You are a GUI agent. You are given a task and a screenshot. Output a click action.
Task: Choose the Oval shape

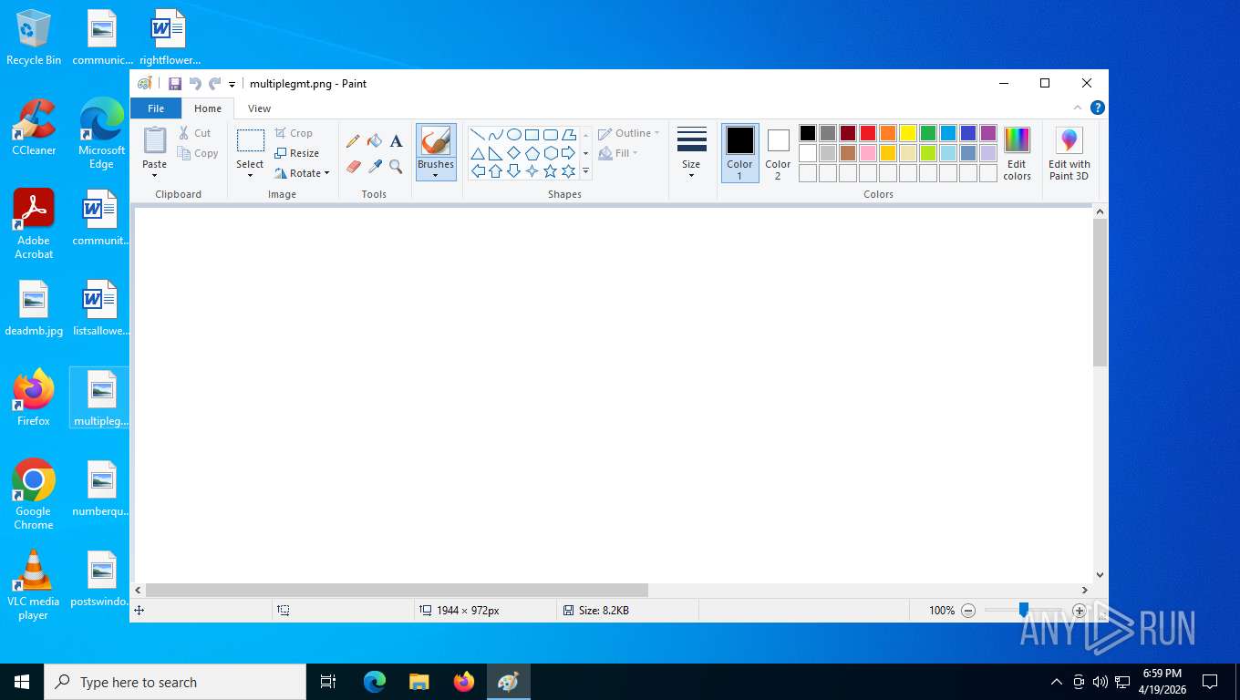pyautogui.click(x=513, y=134)
